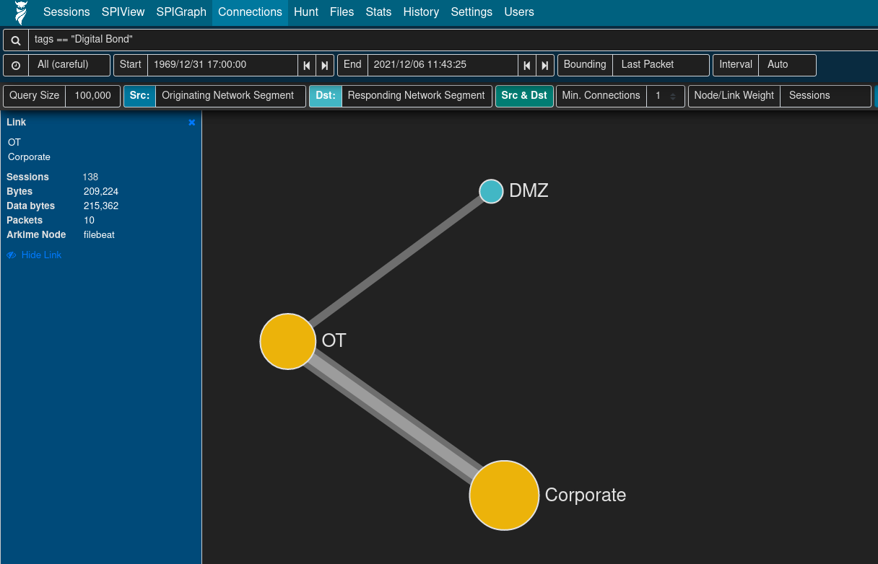Jump End time to end of day
The height and width of the screenshot is (564, 878).
(x=545, y=65)
